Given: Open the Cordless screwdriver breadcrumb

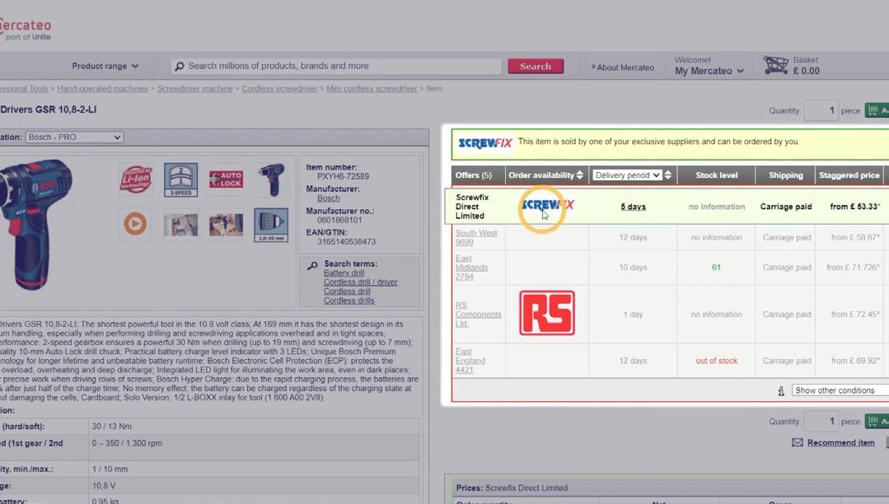Looking at the screenshot, I should pos(279,88).
